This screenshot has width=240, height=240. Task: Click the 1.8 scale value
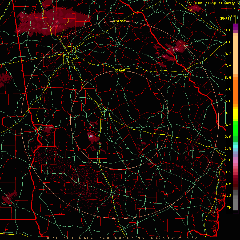(228, 149)
